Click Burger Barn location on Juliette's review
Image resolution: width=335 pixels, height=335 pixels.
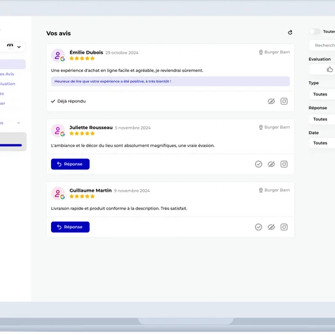274,127
